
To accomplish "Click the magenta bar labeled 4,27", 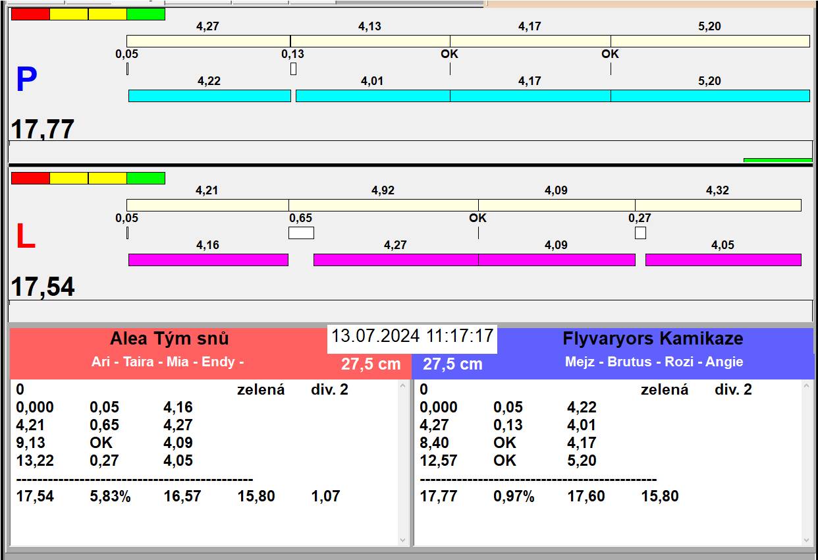I will (x=395, y=260).
